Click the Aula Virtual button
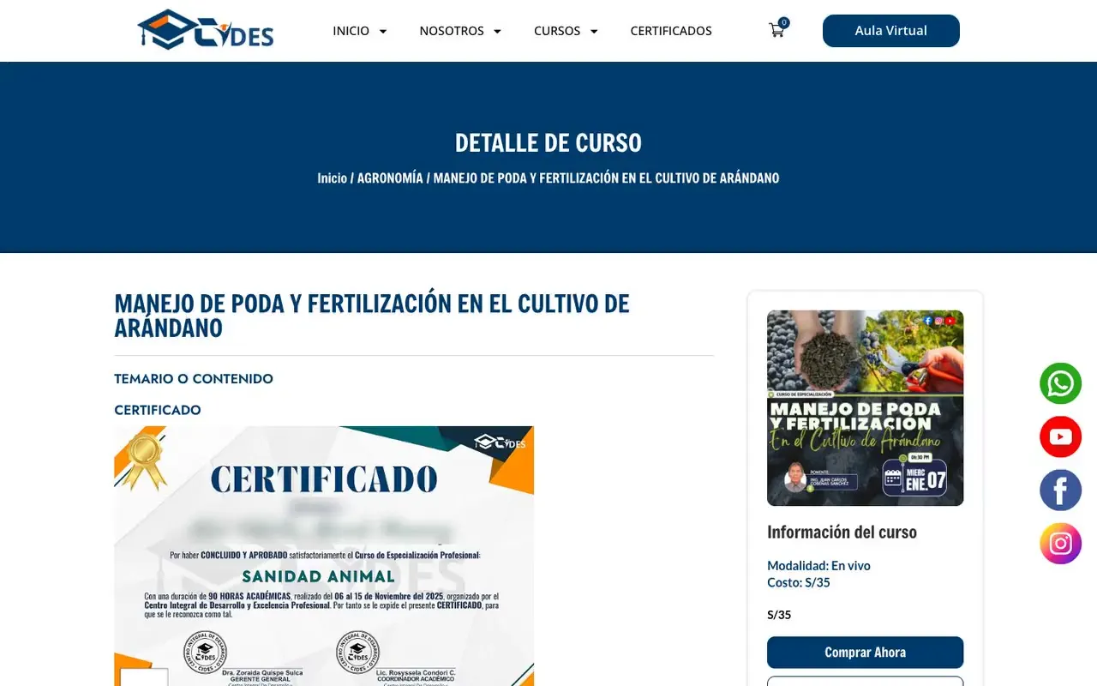 click(x=891, y=31)
